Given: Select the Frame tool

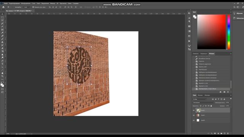Looking at the screenshot, I should click(2, 30).
